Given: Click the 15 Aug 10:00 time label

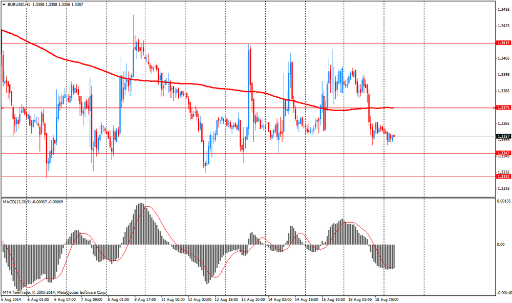Looking at the screenshot, I should click(333, 299).
